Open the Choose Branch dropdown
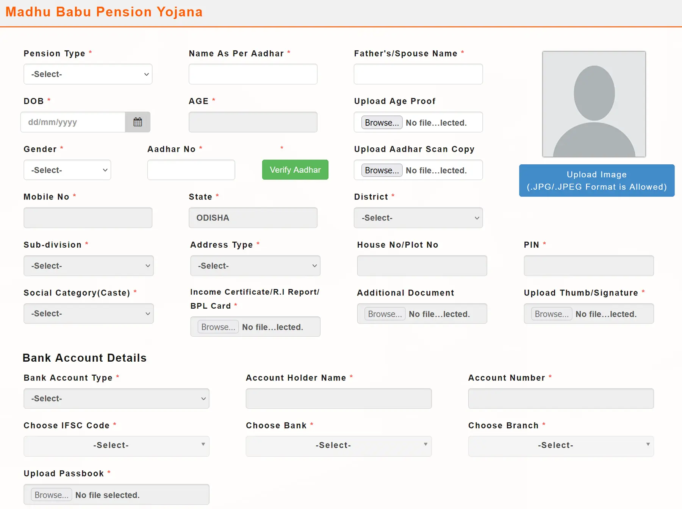The image size is (682, 509). click(x=560, y=446)
